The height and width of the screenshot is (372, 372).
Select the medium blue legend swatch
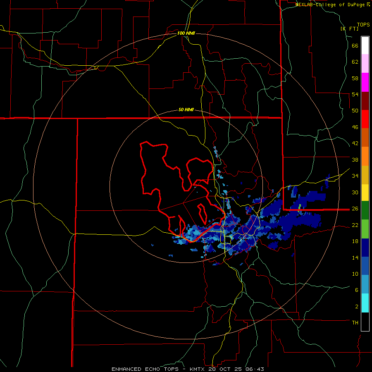point(365,266)
